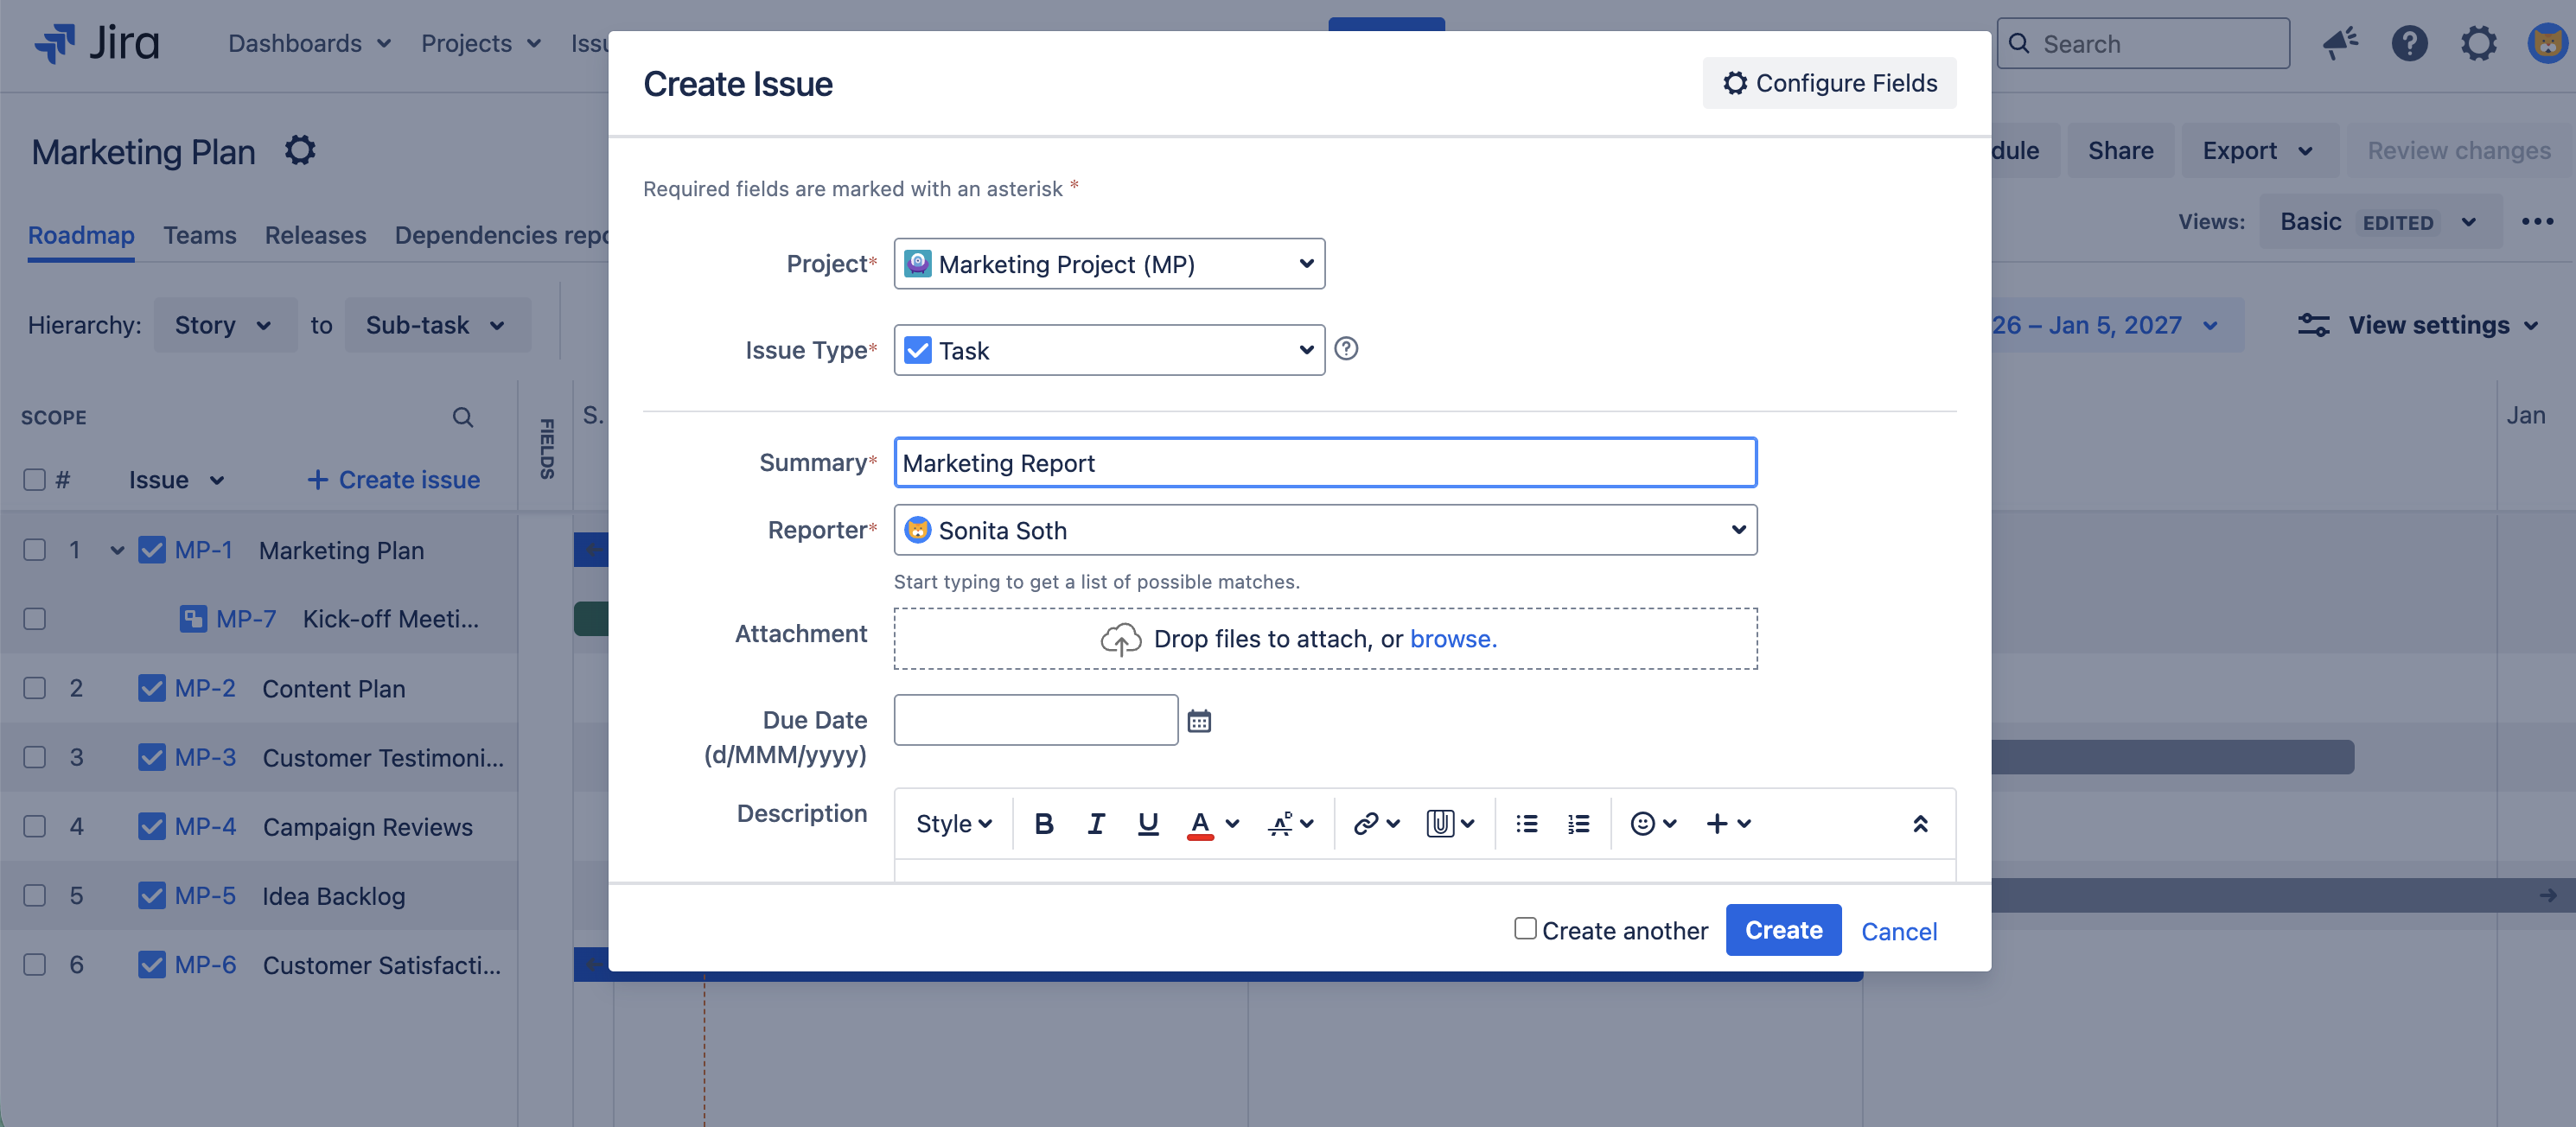Image resolution: width=2576 pixels, height=1127 pixels.
Task: Click the Due Date input field
Action: click(x=1035, y=720)
